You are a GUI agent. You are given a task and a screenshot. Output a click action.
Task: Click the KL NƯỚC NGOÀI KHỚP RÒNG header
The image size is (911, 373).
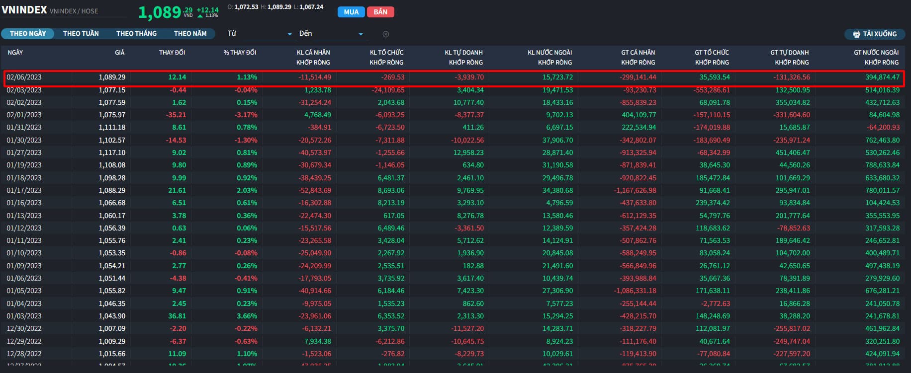pyautogui.click(x=549, y=57)
